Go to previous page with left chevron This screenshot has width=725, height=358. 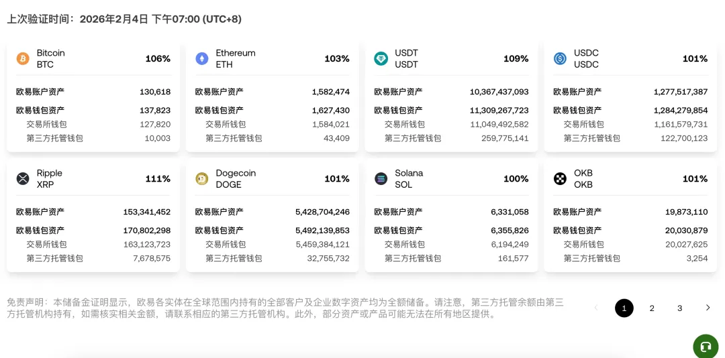pyautogui.click(x=595, y=308)
